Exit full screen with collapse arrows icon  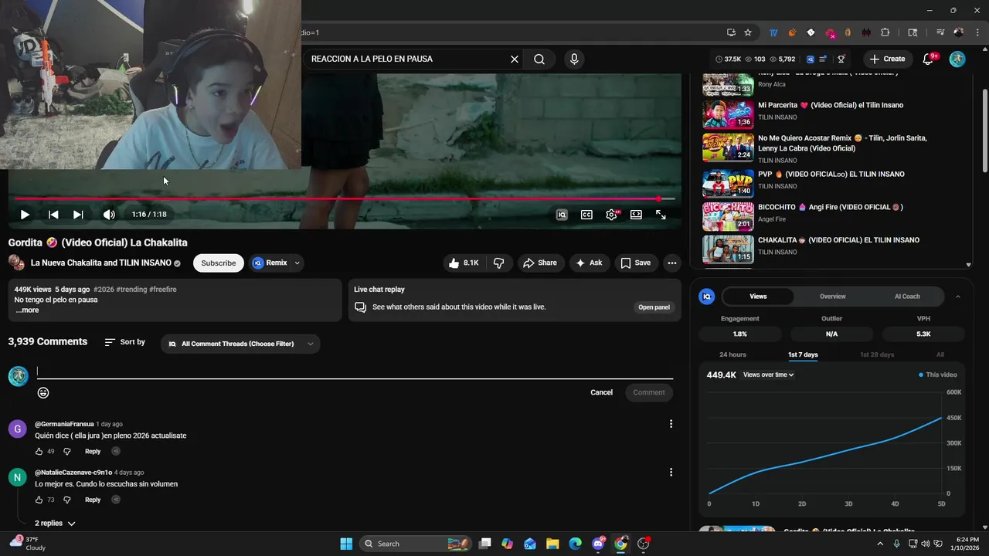coord(661,215)
